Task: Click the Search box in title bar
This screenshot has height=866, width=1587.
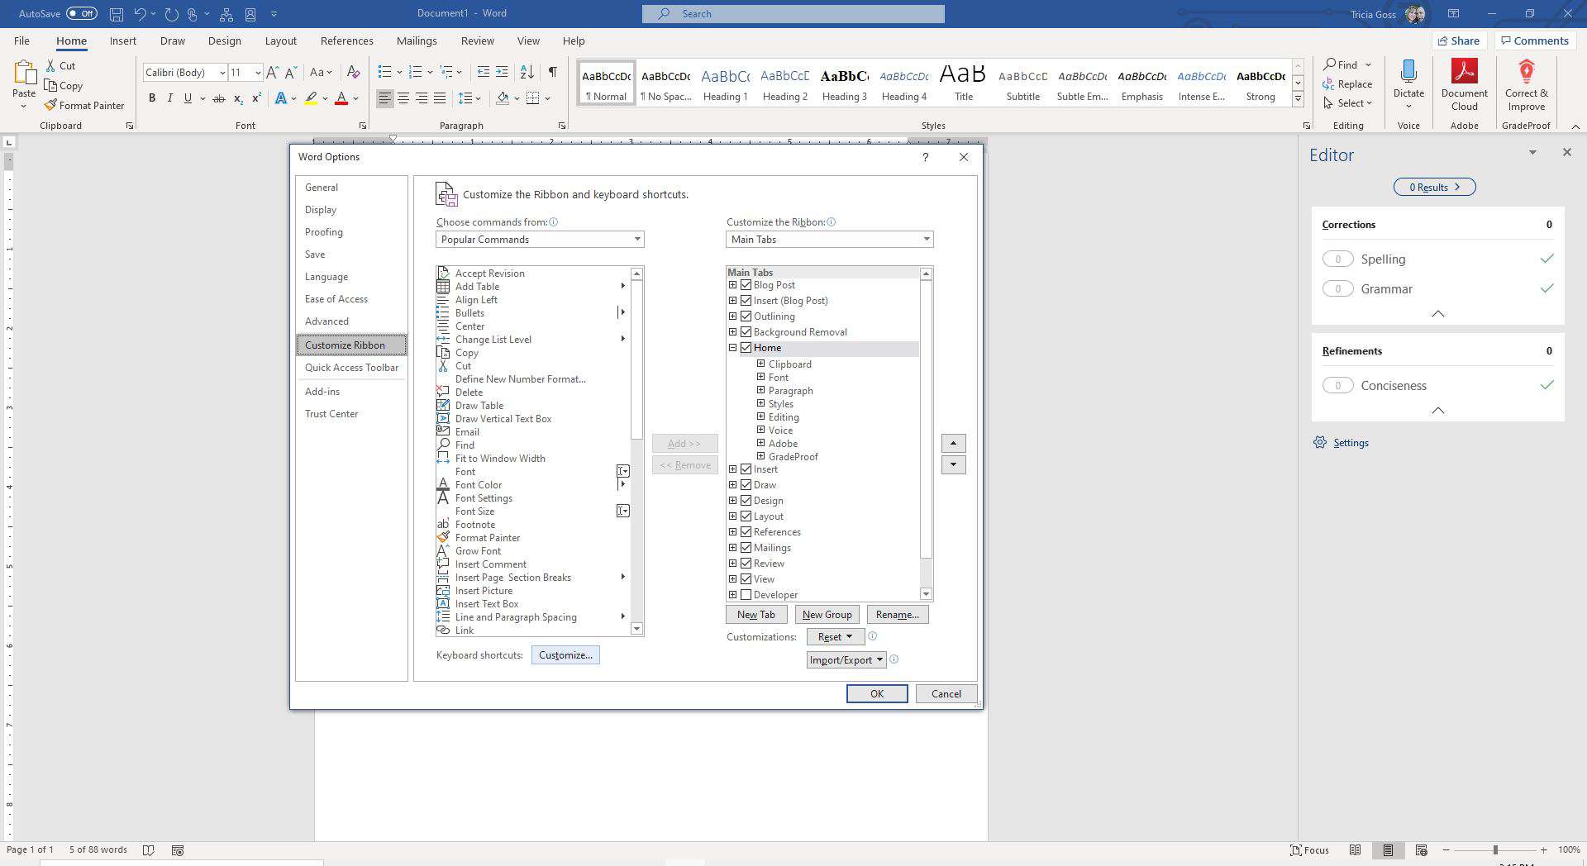Action: point(793,14)
